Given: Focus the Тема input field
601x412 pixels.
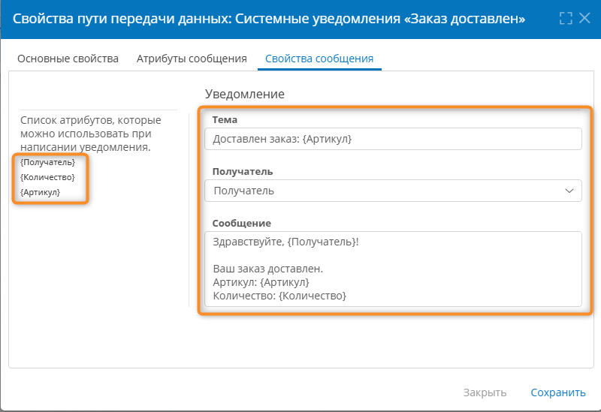Looking at the screenshot, I should [x=392, y=139].
